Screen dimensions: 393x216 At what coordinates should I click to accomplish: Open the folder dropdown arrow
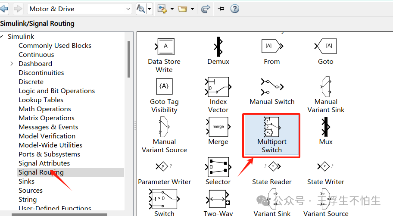pos(192,9)
